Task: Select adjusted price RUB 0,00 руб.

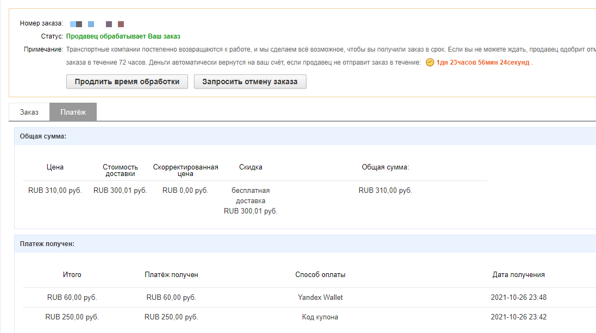Action: tap(185, 191)
